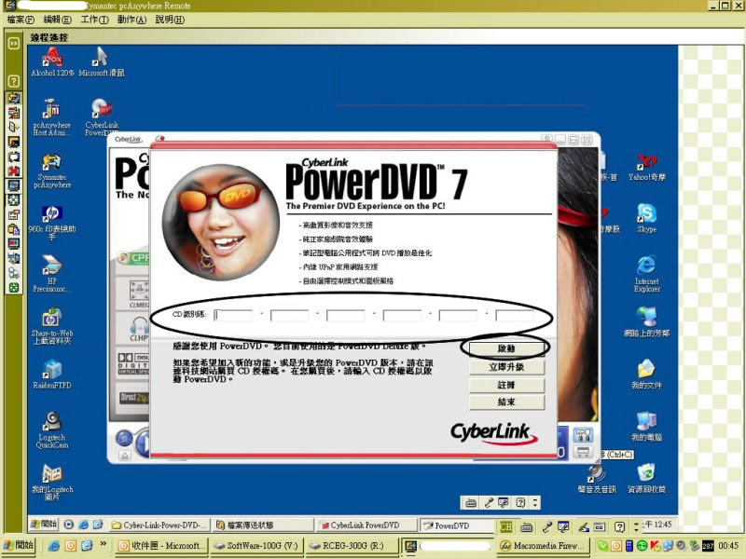Open RCEG-300G (R:) in the local taskbar

click(x=352, y=546)
